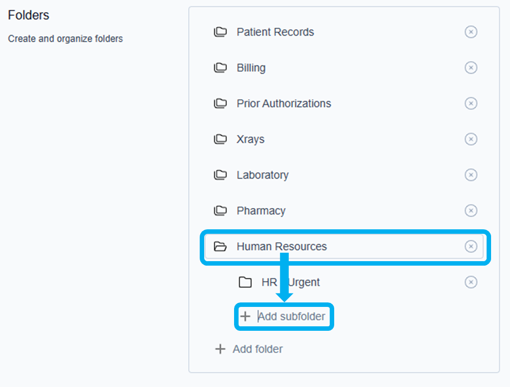The image size is (510, 387).
Task: Click the Laboratory folder icon
Action: pos(220,176)
